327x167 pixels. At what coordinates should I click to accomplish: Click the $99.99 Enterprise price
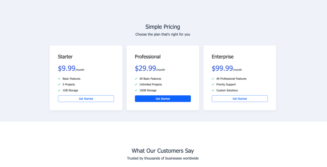pos(222,68)
